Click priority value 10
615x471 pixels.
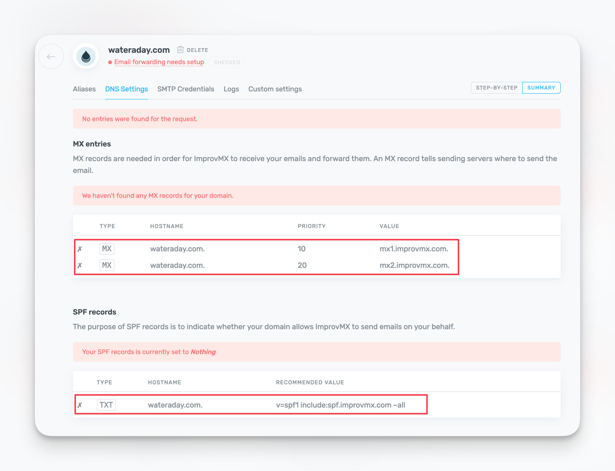301,249
